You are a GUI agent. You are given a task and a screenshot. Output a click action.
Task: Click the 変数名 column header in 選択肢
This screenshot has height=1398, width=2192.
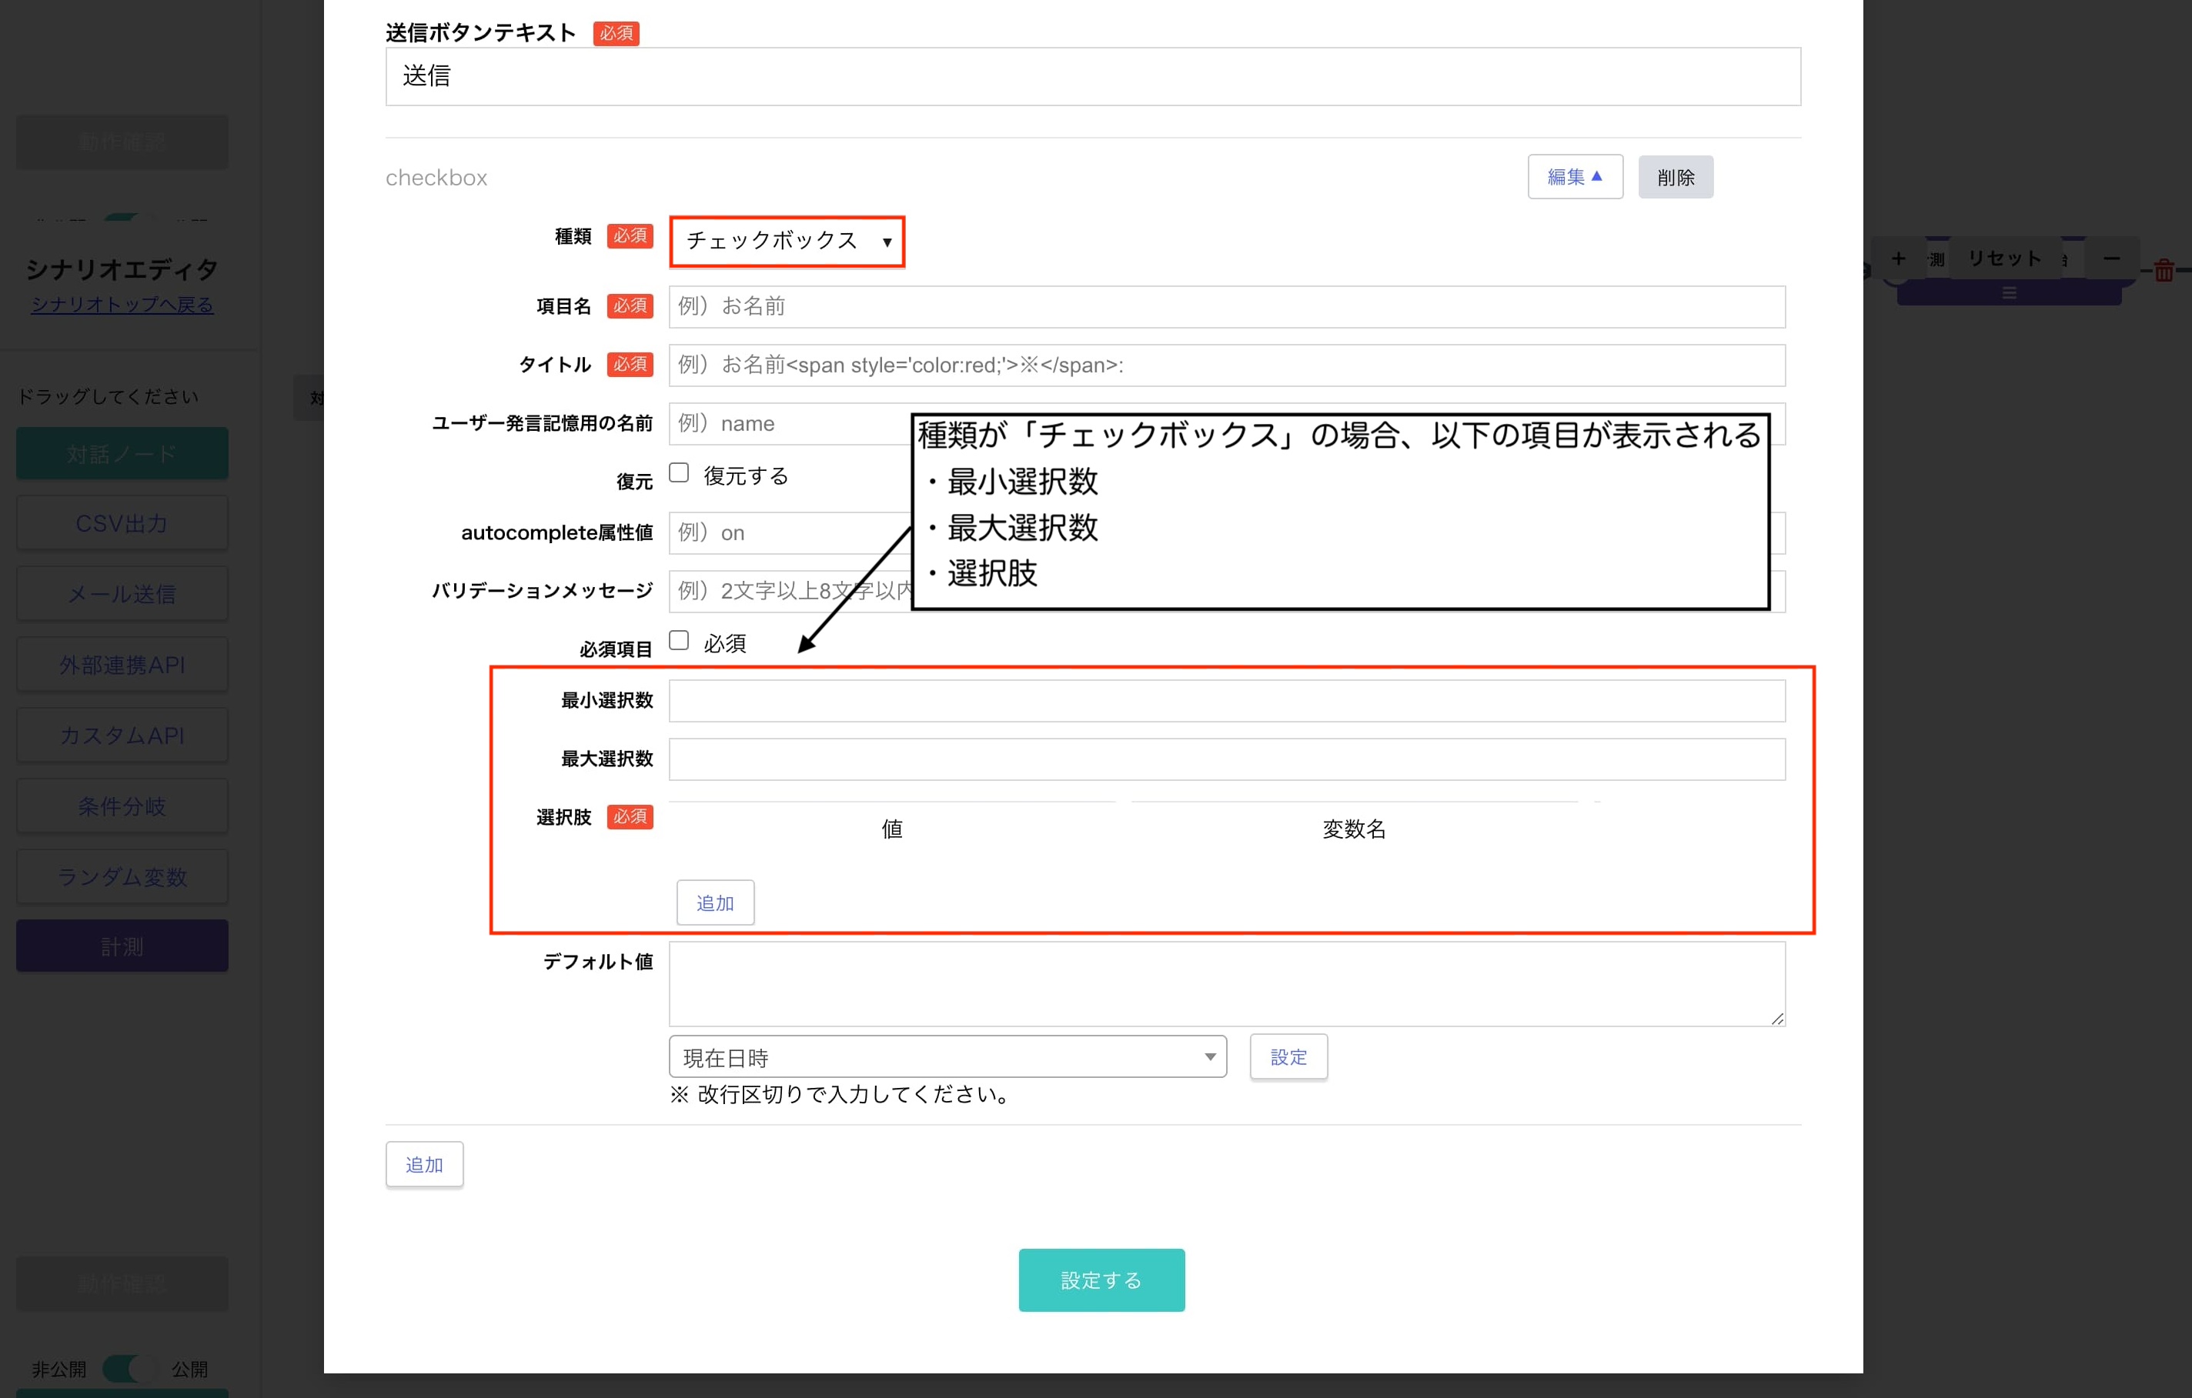coord(1354,829)
